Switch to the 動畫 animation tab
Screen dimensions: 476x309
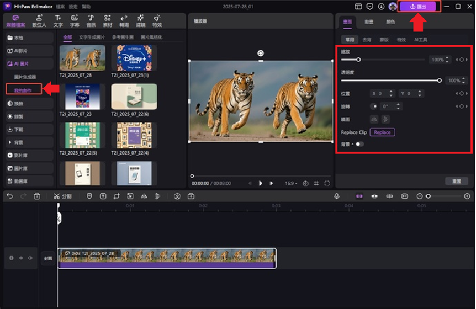(x=369, y=22)
